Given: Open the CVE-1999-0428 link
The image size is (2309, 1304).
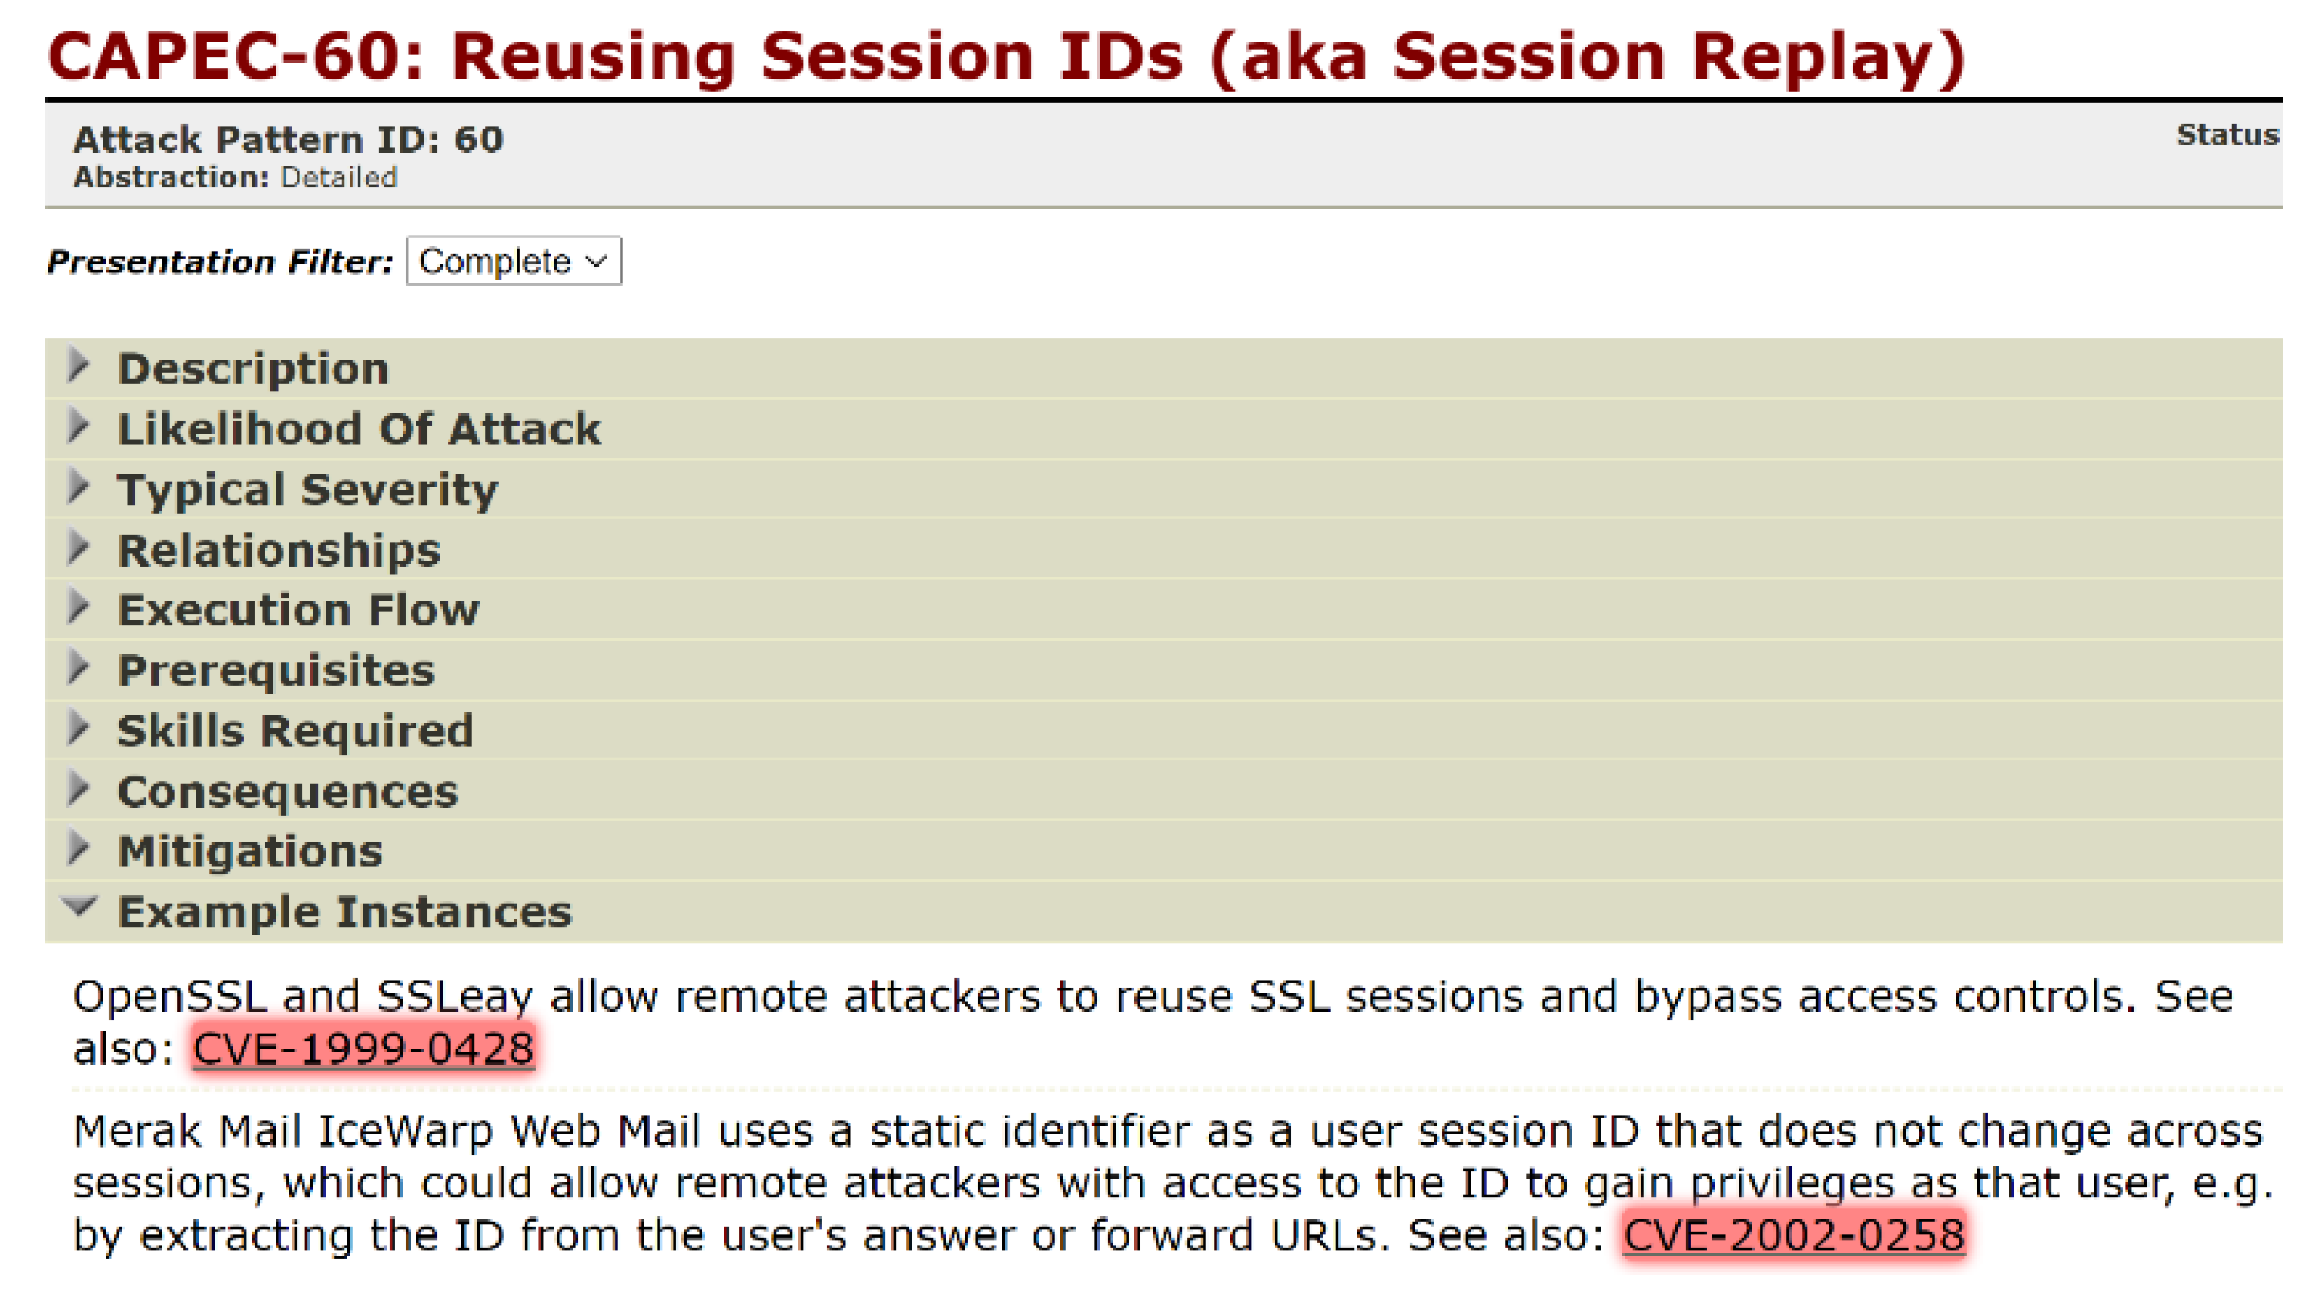Looking at the screenshot, I should [x=363, y=1049].
